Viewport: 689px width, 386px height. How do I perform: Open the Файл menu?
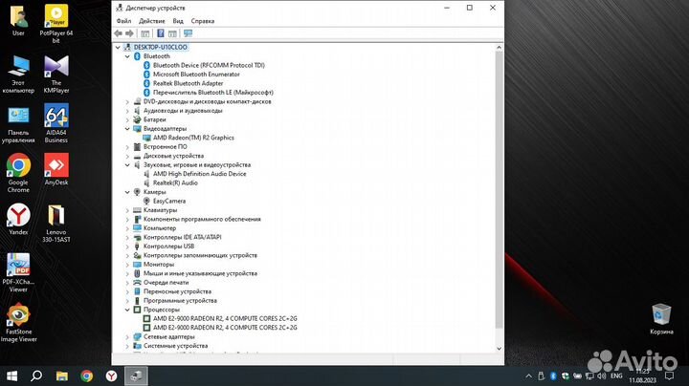123,21
